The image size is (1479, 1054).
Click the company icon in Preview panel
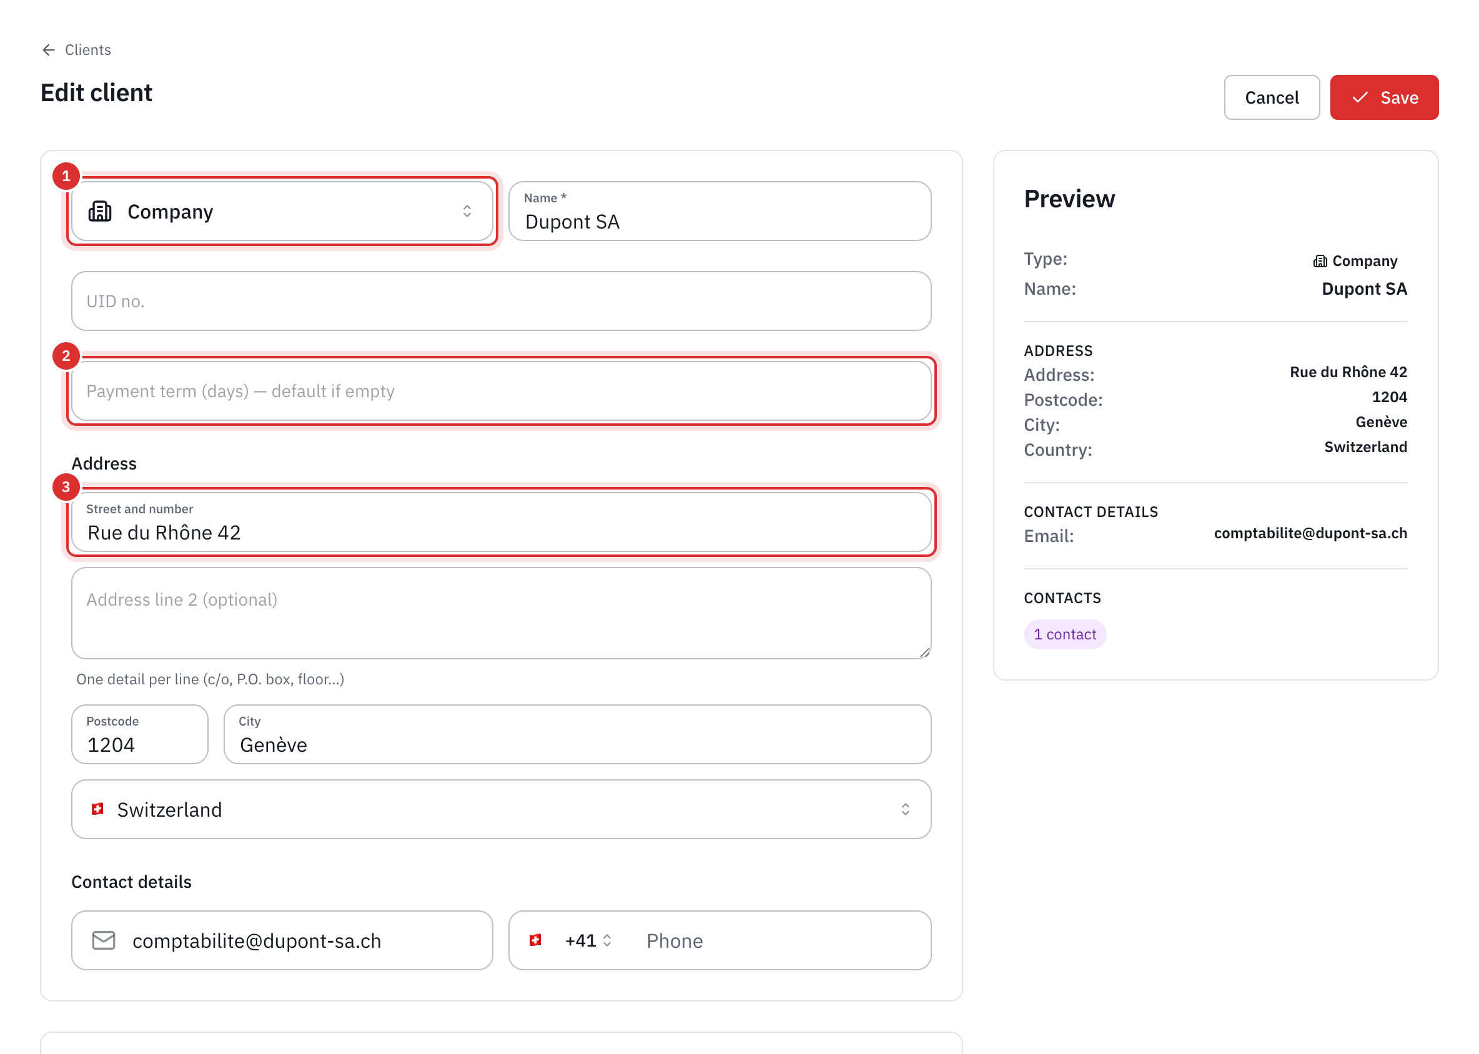coord(1320,261)
